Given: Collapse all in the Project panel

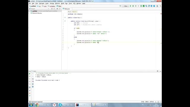Looking at the screenshot, I should tap(54, 9).
